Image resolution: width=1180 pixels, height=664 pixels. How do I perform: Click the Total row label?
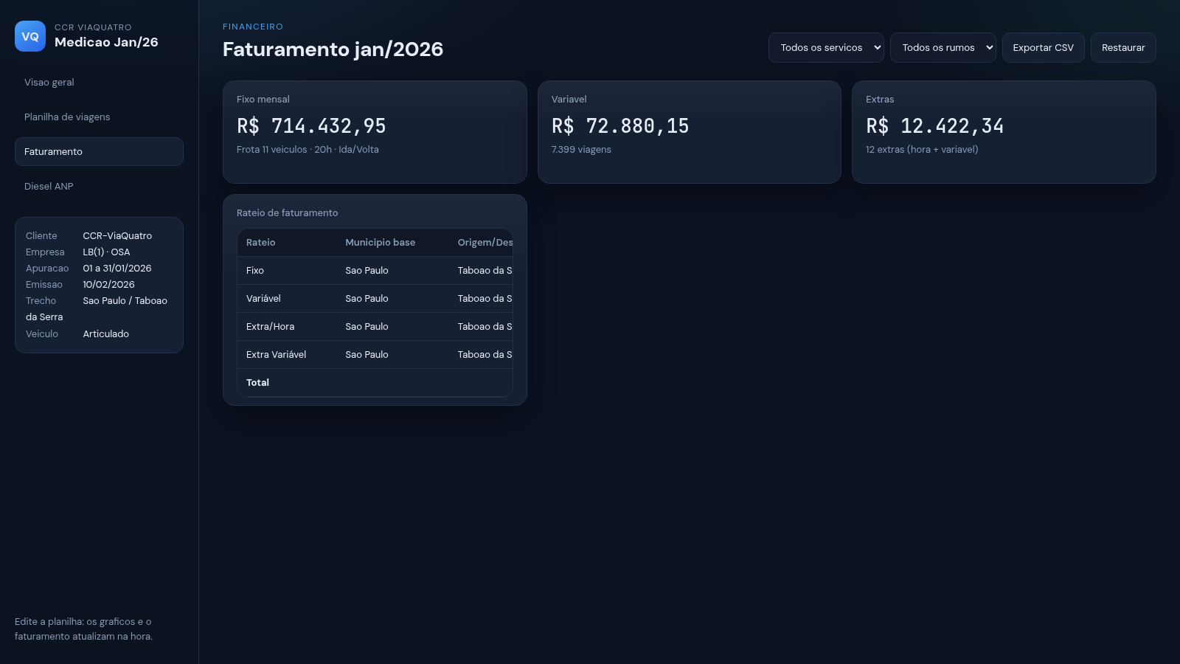point(257,383)
